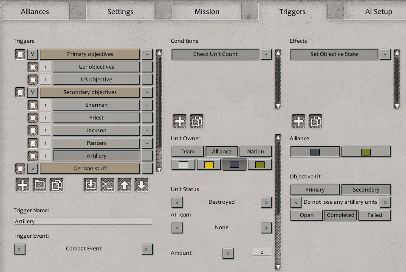Expand the German stuff folder
The height and width of the screenshot is (272, 406).
coord(33,169)
